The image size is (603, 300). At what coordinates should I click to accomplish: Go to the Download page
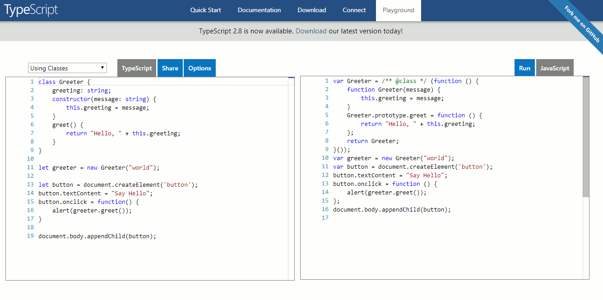point(311,10)
